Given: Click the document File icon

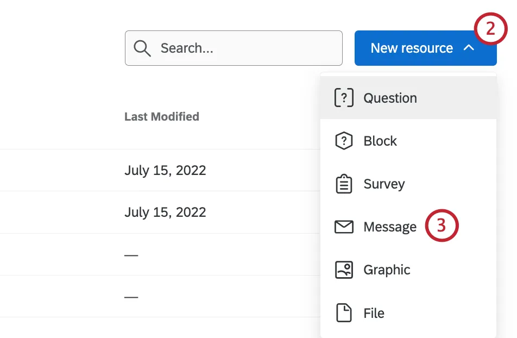Looking at the screenshot, I should point(343,312).
